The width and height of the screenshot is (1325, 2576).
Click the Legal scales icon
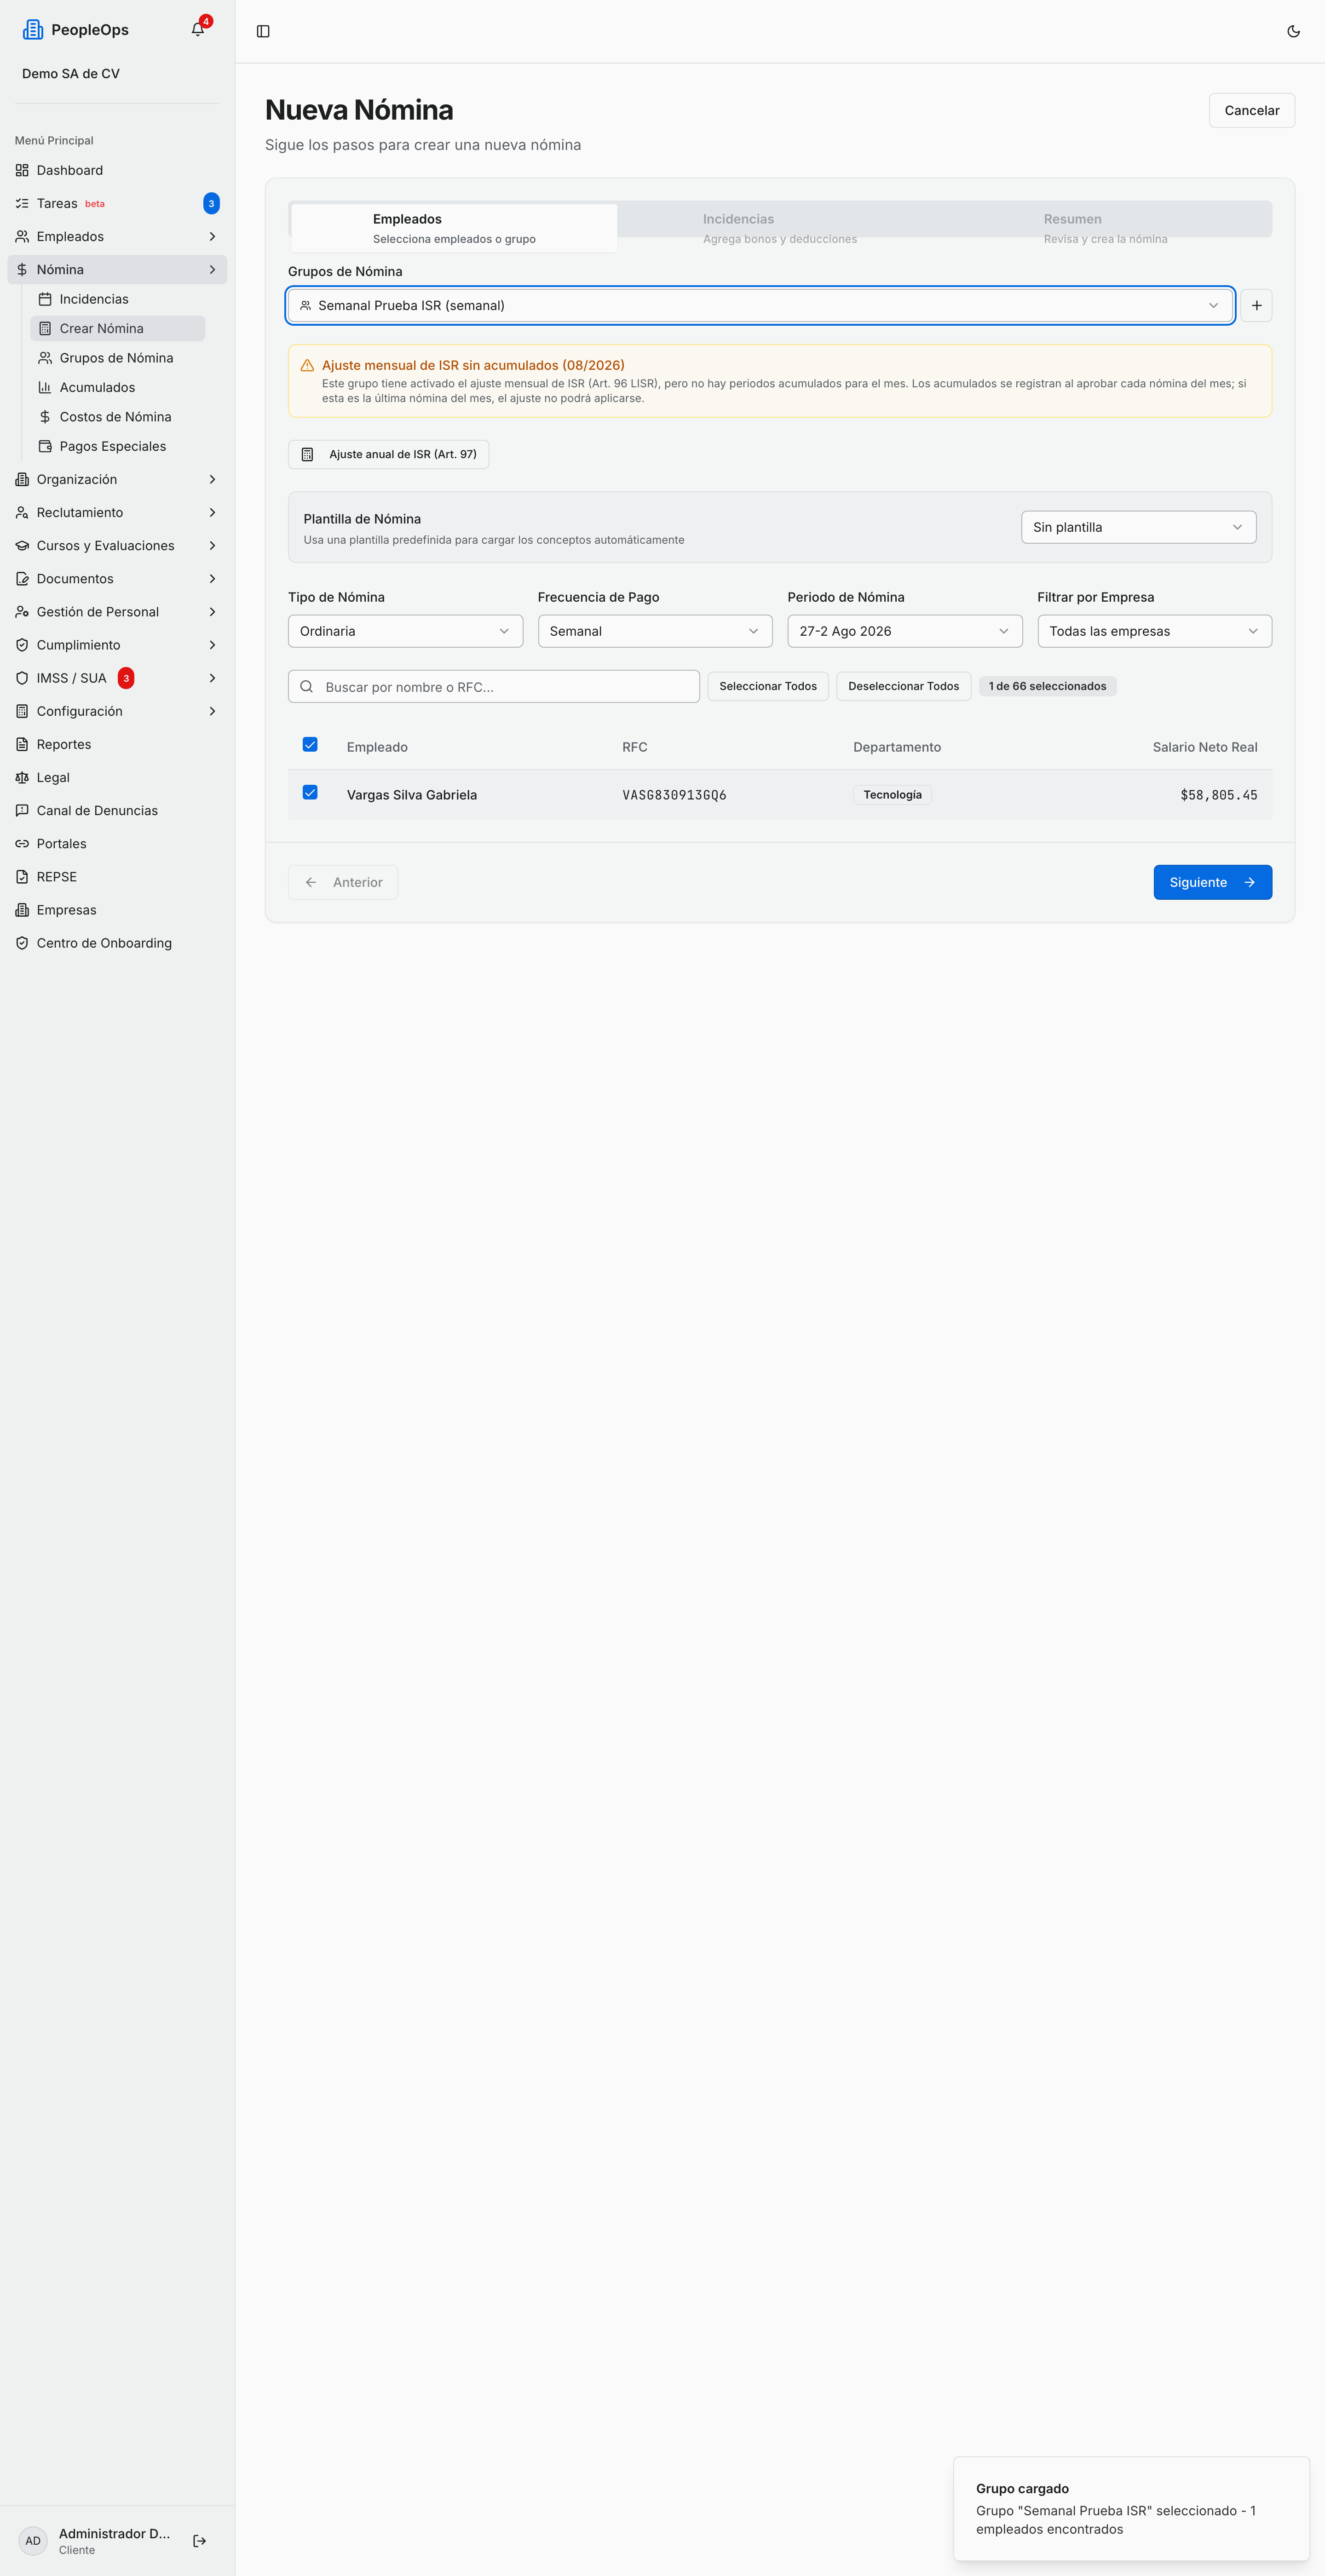point(22,777)
